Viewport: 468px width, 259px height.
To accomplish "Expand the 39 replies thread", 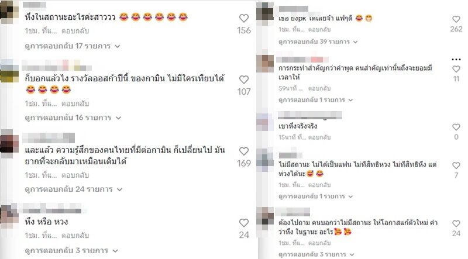I will [x=318, y=42].
